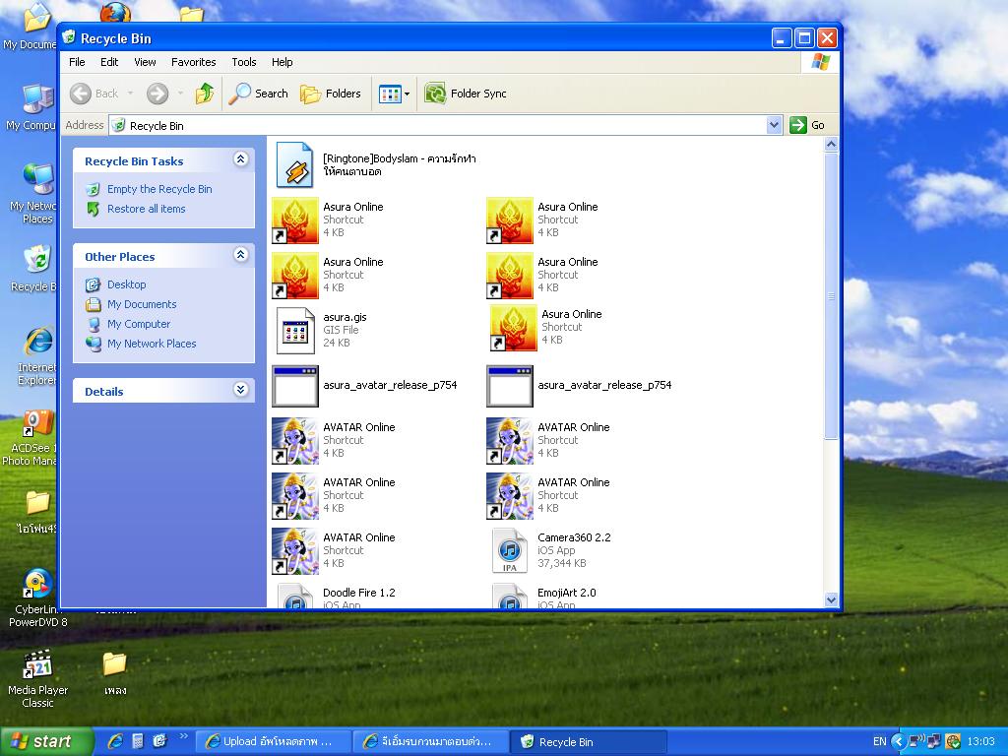1008x756 pixels.
Task: Open the Back history dropdown arrow
Action: pos(130,94)
